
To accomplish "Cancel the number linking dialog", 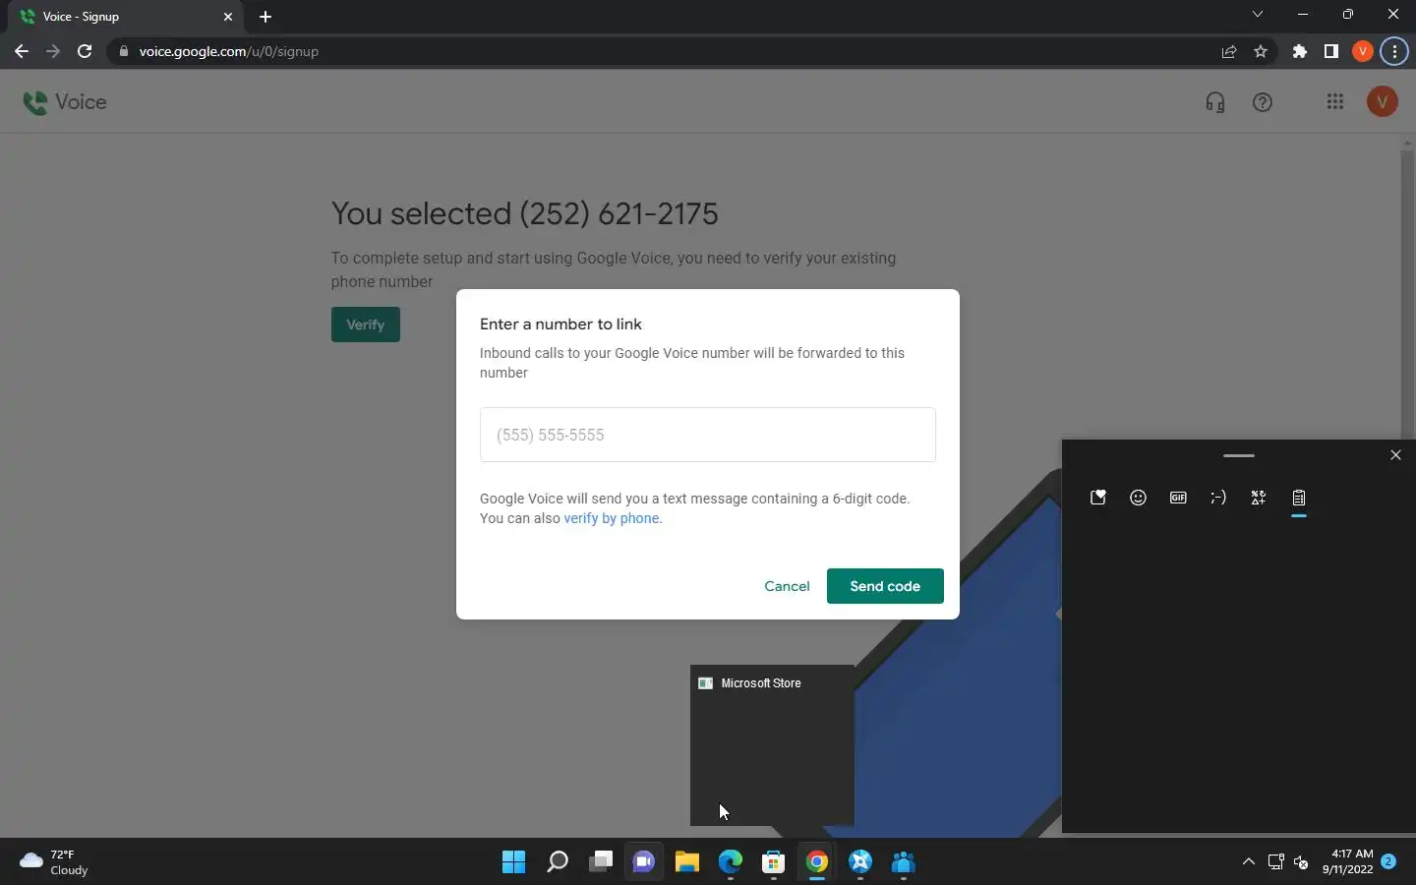I will [787, 586].
